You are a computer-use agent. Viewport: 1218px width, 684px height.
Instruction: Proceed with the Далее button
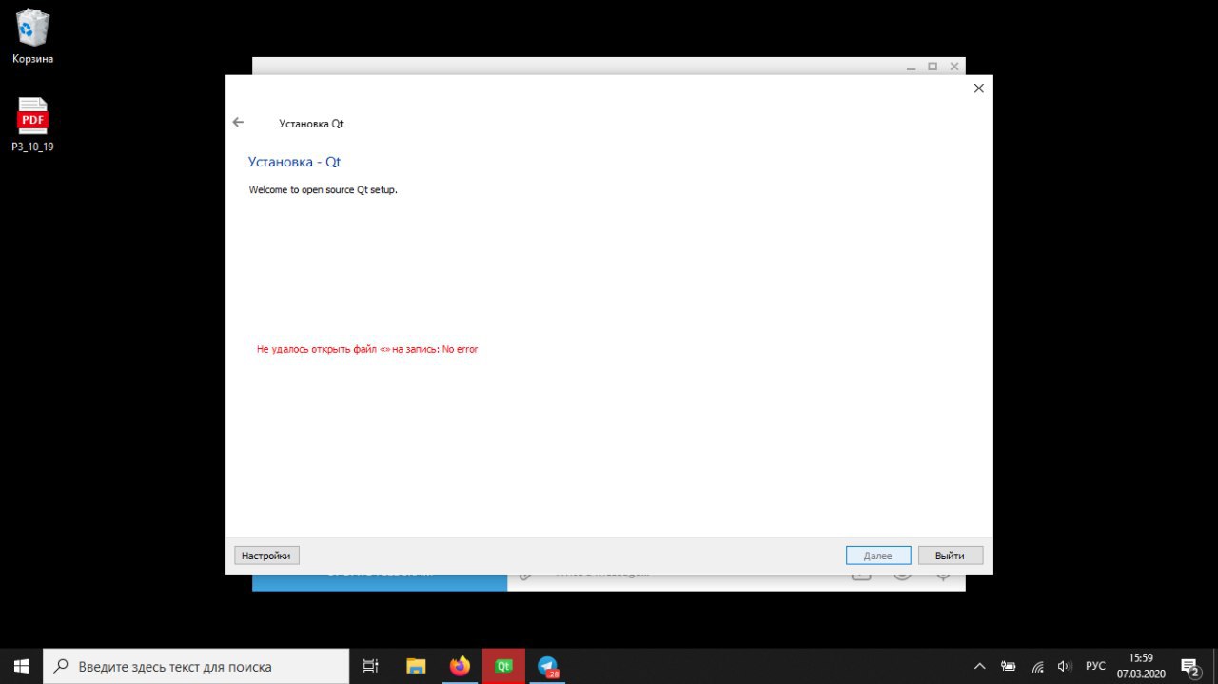click(877, 556)
